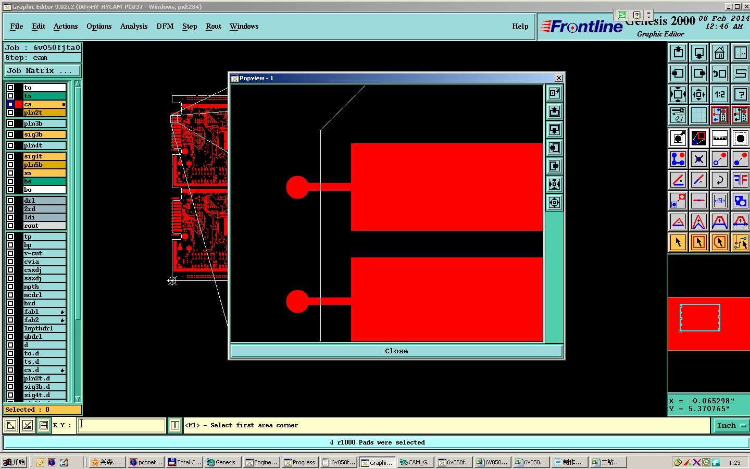Click the pan down icon in Popview

554,130
